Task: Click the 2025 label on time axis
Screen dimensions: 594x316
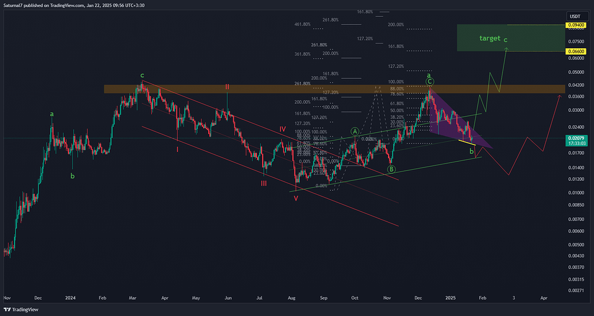Action: pyautogui.click(x=451, y=297)
